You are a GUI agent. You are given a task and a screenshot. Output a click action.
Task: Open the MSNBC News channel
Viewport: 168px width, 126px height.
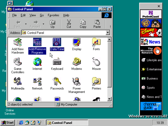pos(151,42)
